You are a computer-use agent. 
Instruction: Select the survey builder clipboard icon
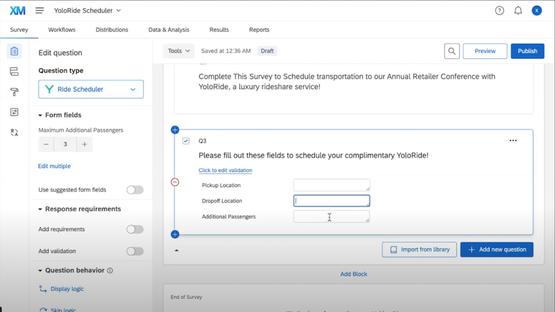[14, 51]
